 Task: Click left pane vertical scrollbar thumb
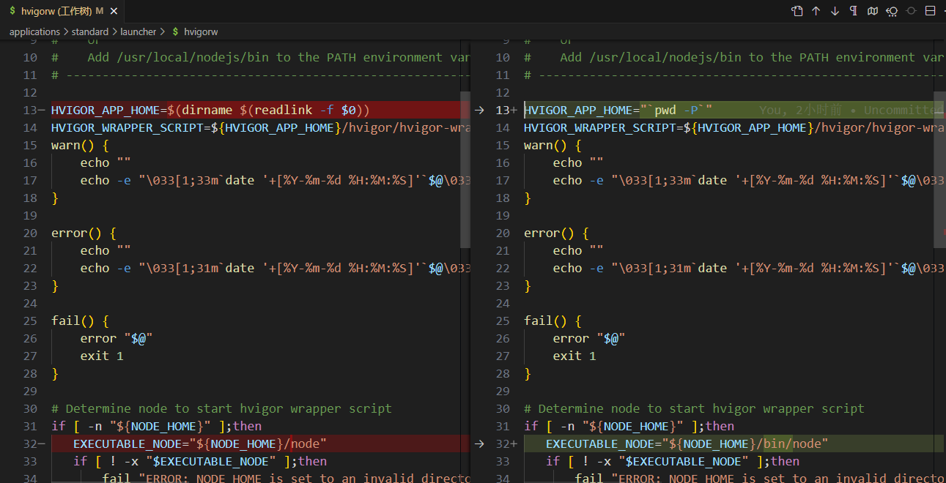[465, 169]
